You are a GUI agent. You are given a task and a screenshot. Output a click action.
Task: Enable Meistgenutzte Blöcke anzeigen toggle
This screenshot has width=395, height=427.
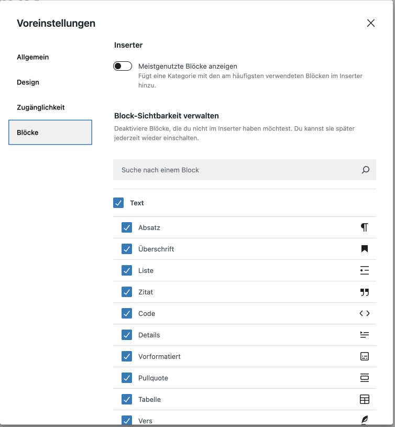[x=123, y=66]
